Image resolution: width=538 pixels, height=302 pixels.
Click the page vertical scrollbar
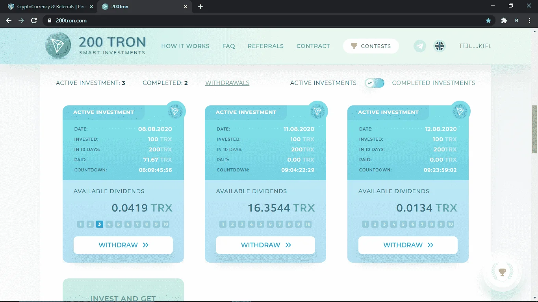pos(534,129)
